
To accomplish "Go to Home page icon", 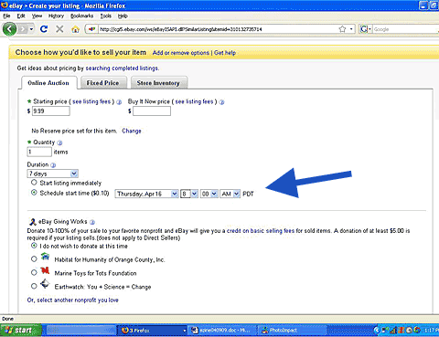I will (75, 29).
